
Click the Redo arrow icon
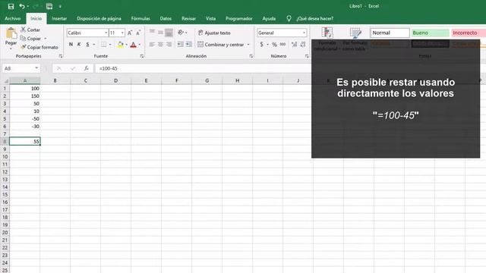pos(36,6)
